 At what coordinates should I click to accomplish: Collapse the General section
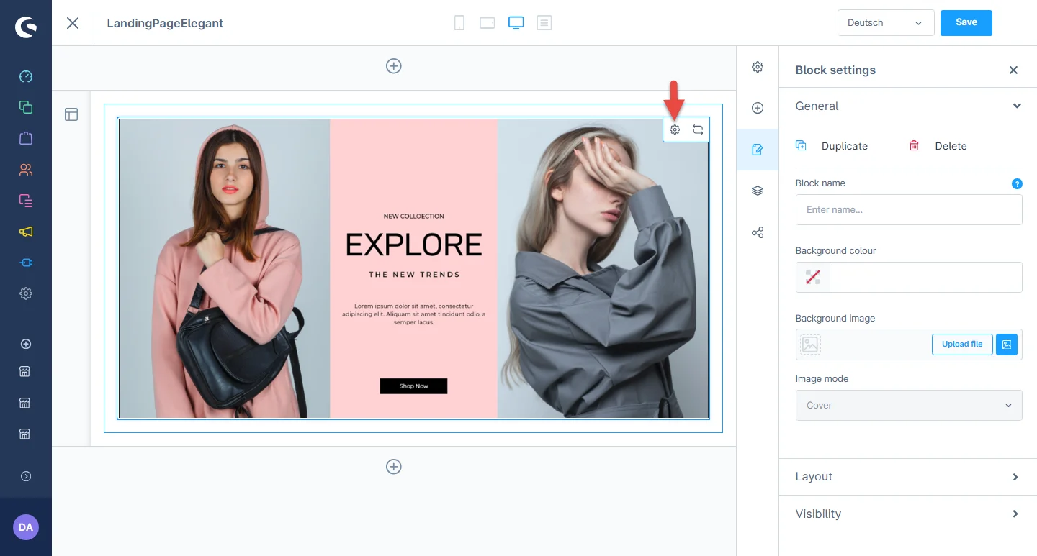(x=1016, y=106)
